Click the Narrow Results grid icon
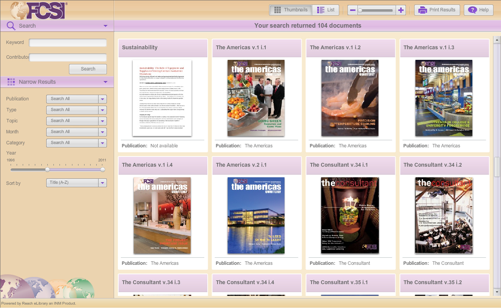The image size is (501, 308). coord(11,82)
